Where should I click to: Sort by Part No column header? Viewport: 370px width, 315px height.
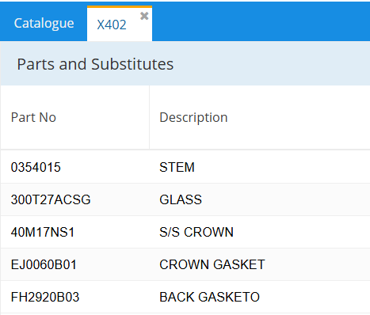[33, 117]
